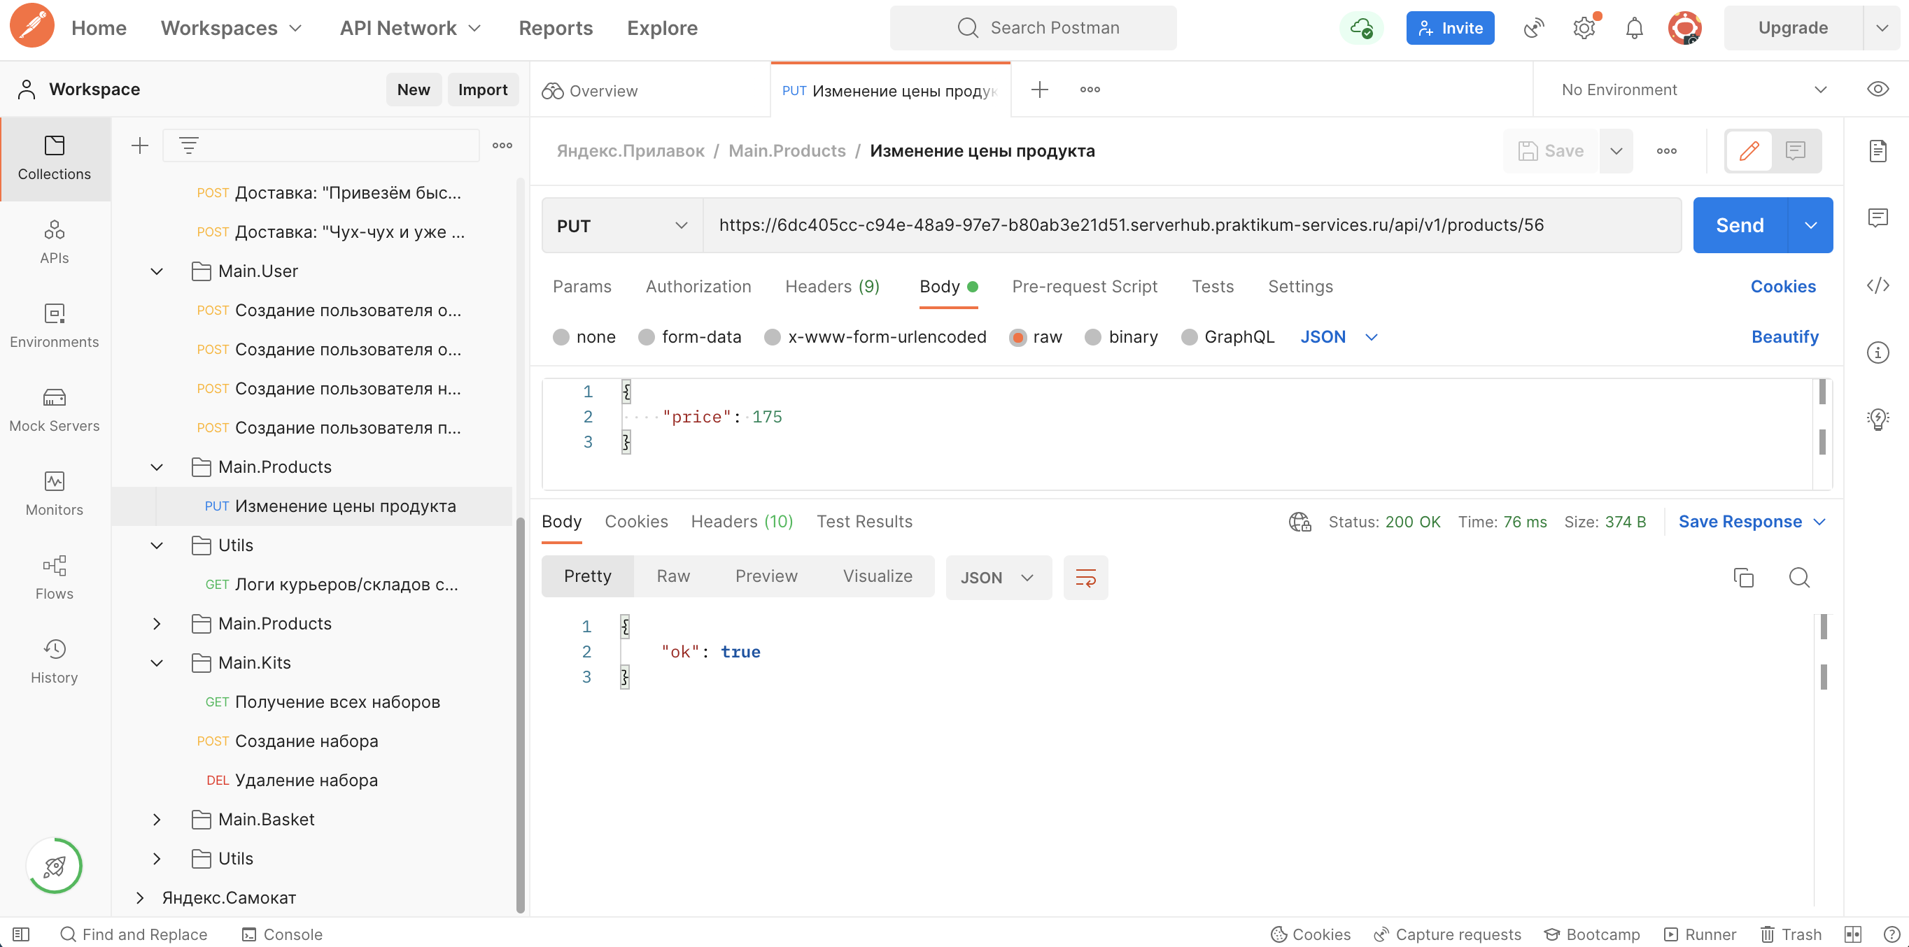Open the PUT method dropdown
This screenshot has height=947, width=1909.
621,225
